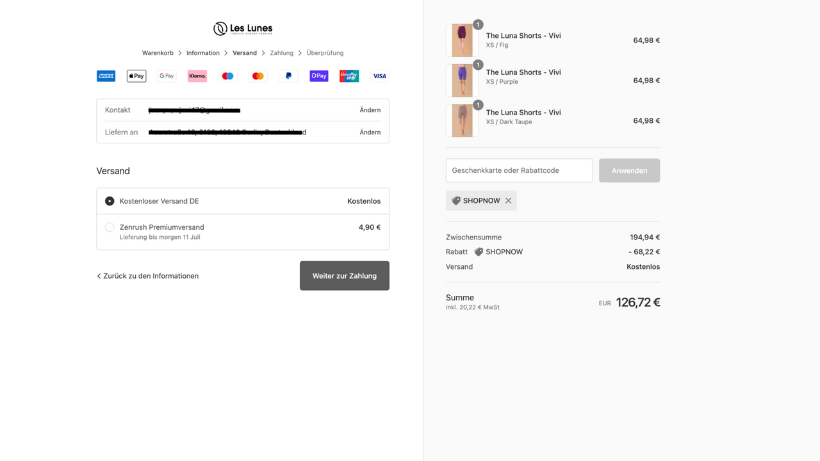Click the tag icon beside Rabatt SHOPNOW
Viewport: 820px width, 461px height.
pyautogui.click(x=479, y=252)
